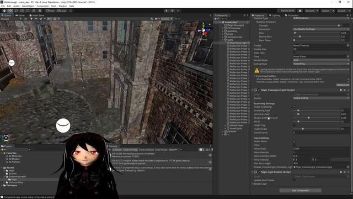Toggle Collapse in Console
This screenshot has width=353, height=199.
point(117,150)
